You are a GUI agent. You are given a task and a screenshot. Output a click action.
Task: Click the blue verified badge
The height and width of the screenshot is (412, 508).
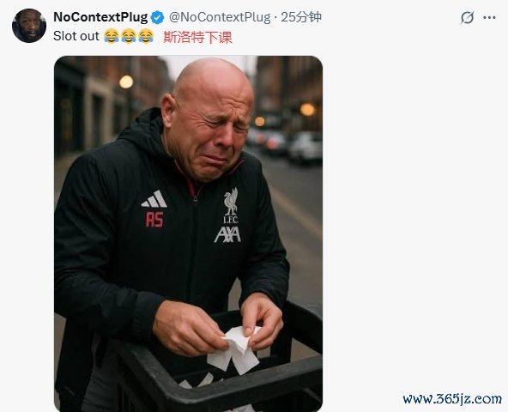[158, 17]
